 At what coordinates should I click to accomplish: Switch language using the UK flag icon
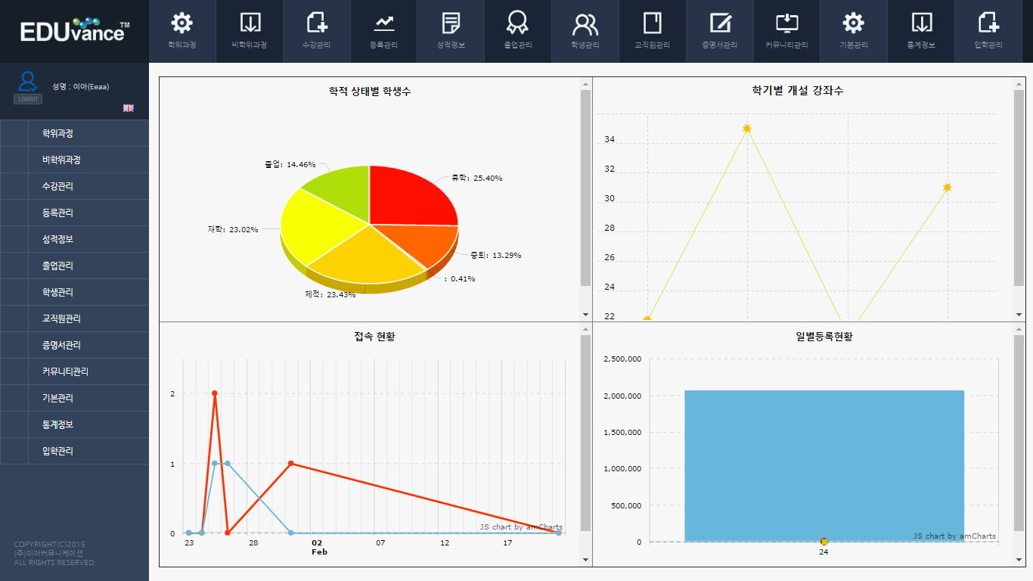[129, 108]
